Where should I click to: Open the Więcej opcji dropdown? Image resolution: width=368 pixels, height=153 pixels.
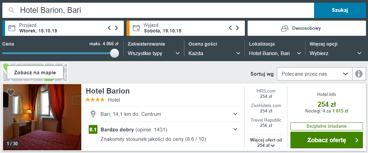(335, 53)
